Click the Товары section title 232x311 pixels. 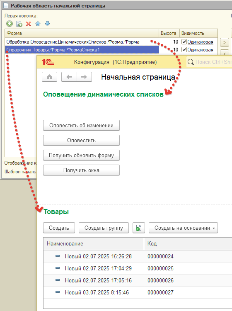(56, 211)
